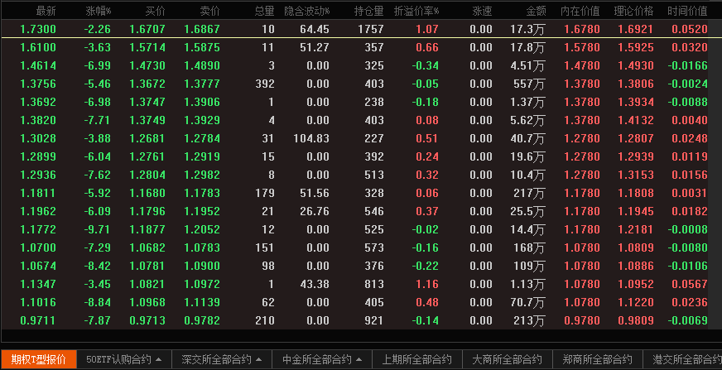Image resolution: width=722 pixels, height=370 pixels.
Task: Click the bid price 1.6707
Action: [x=147, y=29]
